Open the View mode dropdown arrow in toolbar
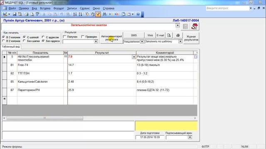The image size is (266, 149). pyautogui.click(x=9, y=14)
